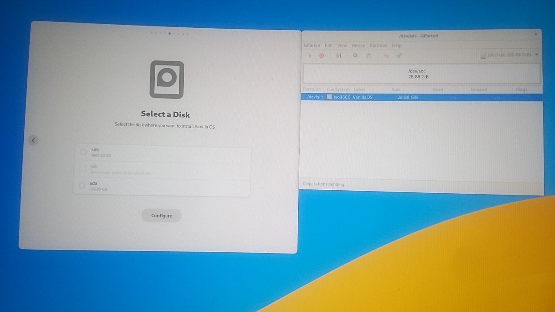Click the Configure button
Image resolution: width=555 pixels, height=312 pixels.
pos(161,216)
